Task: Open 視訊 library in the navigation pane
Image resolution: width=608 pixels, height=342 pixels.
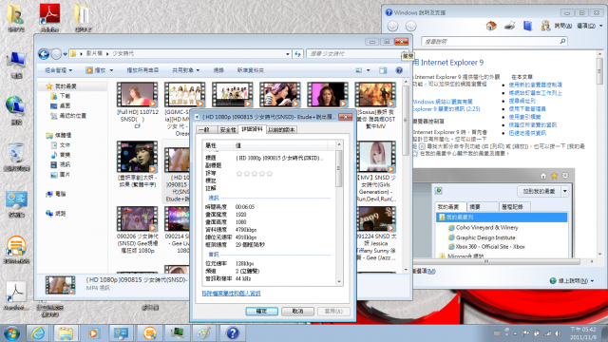Action: point(65,164)
